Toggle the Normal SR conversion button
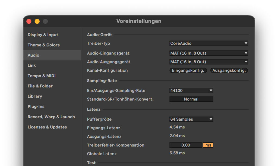The height and width of the screenshot is (166, 278). pyautogui.click(x=191, y=99)
